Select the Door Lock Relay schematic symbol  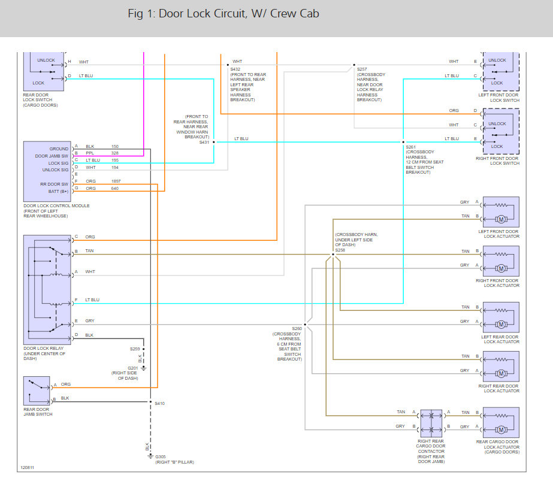pyautogui.click(x=47, y=290)
